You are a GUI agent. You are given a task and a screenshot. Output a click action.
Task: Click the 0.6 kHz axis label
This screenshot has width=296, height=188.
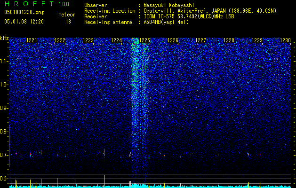4,179
